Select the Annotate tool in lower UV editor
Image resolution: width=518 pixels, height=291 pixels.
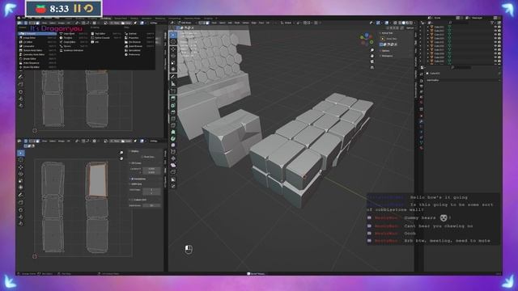coord(21,195)
